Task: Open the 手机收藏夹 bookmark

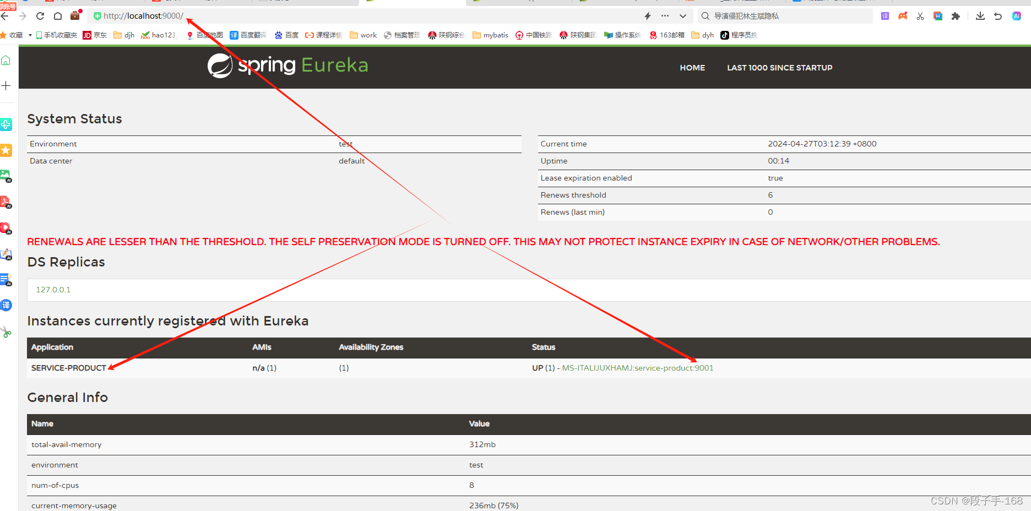Action: pos(56,35)
